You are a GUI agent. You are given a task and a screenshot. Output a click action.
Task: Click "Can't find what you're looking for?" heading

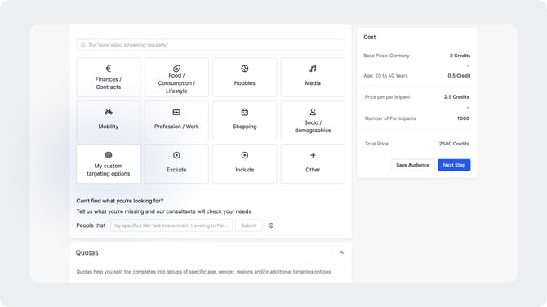click(x=120, y=201)
